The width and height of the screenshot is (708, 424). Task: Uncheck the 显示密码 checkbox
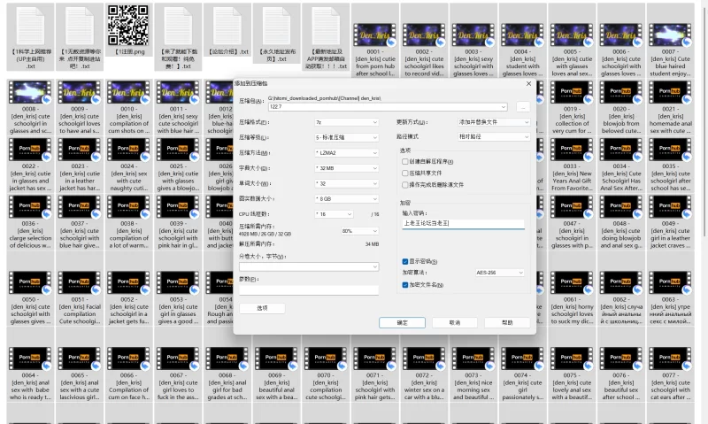(x=404, y=262)
